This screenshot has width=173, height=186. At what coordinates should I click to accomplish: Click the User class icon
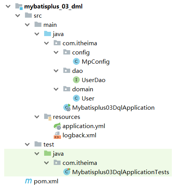(x=76, y=98)
